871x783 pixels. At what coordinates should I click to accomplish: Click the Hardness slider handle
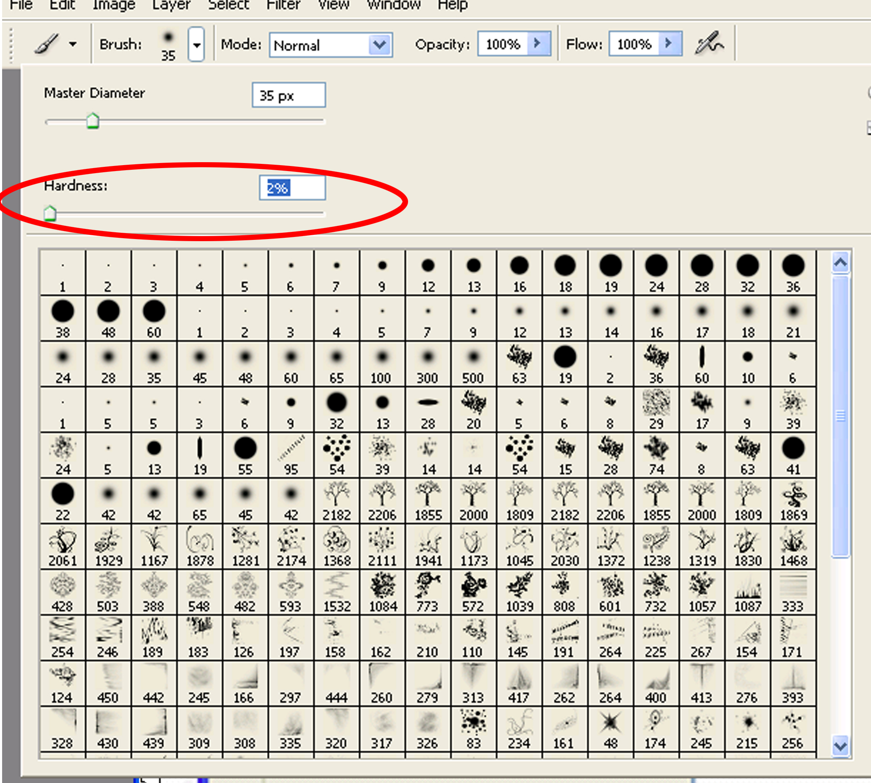[x=50, y=213]
